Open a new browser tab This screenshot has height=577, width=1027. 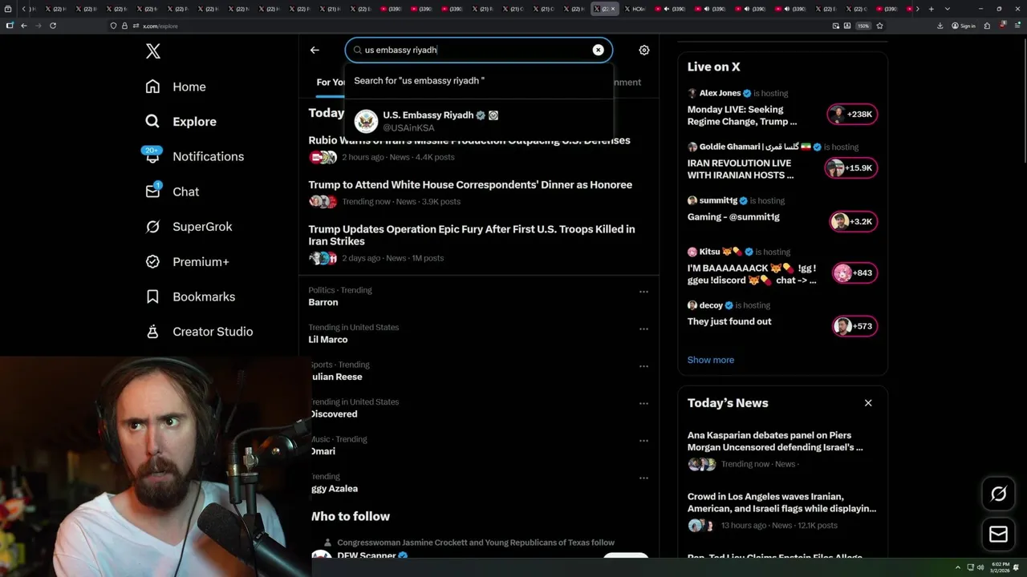pos(931,9)
